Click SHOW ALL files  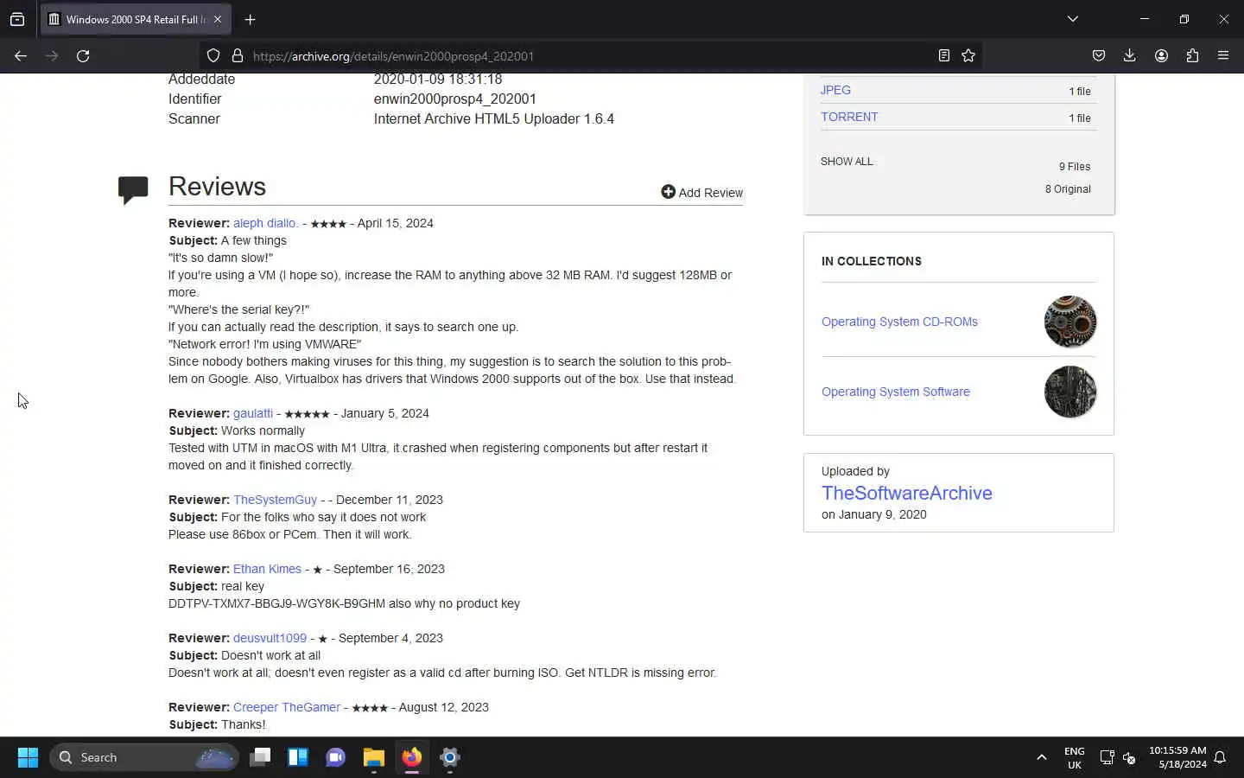tap(847, 162)
